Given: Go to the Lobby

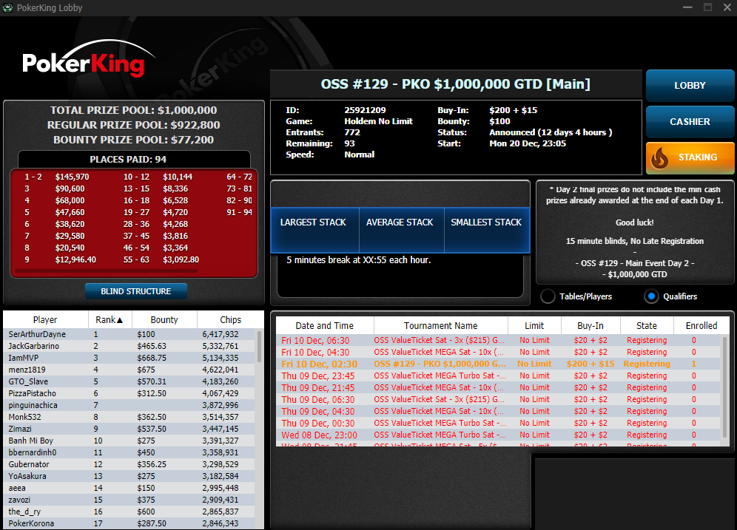Looking at the screenshot, I should click(x=690, y=86).
